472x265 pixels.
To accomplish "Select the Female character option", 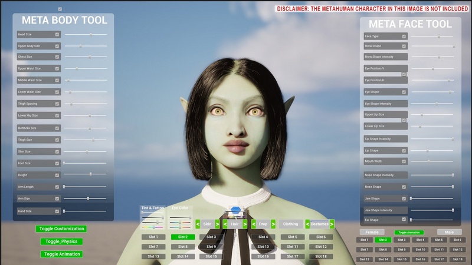I will (x=372, y=232).
